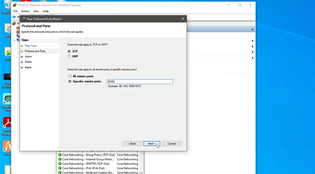The height and width of the screenshot is (174, 315).
Task: Expand the third Actions pane submenu arrow
Action: (252, 52)
